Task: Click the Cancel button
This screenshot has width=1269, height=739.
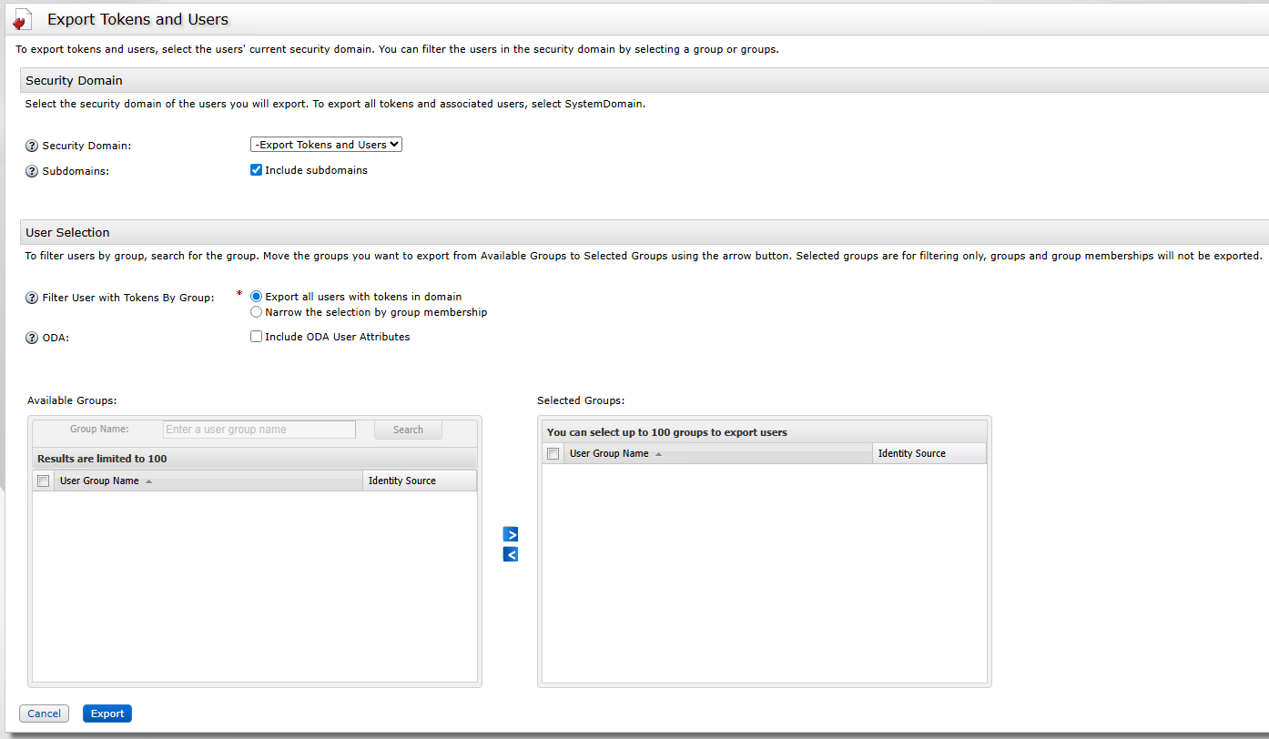Action: tap(44, 714)
